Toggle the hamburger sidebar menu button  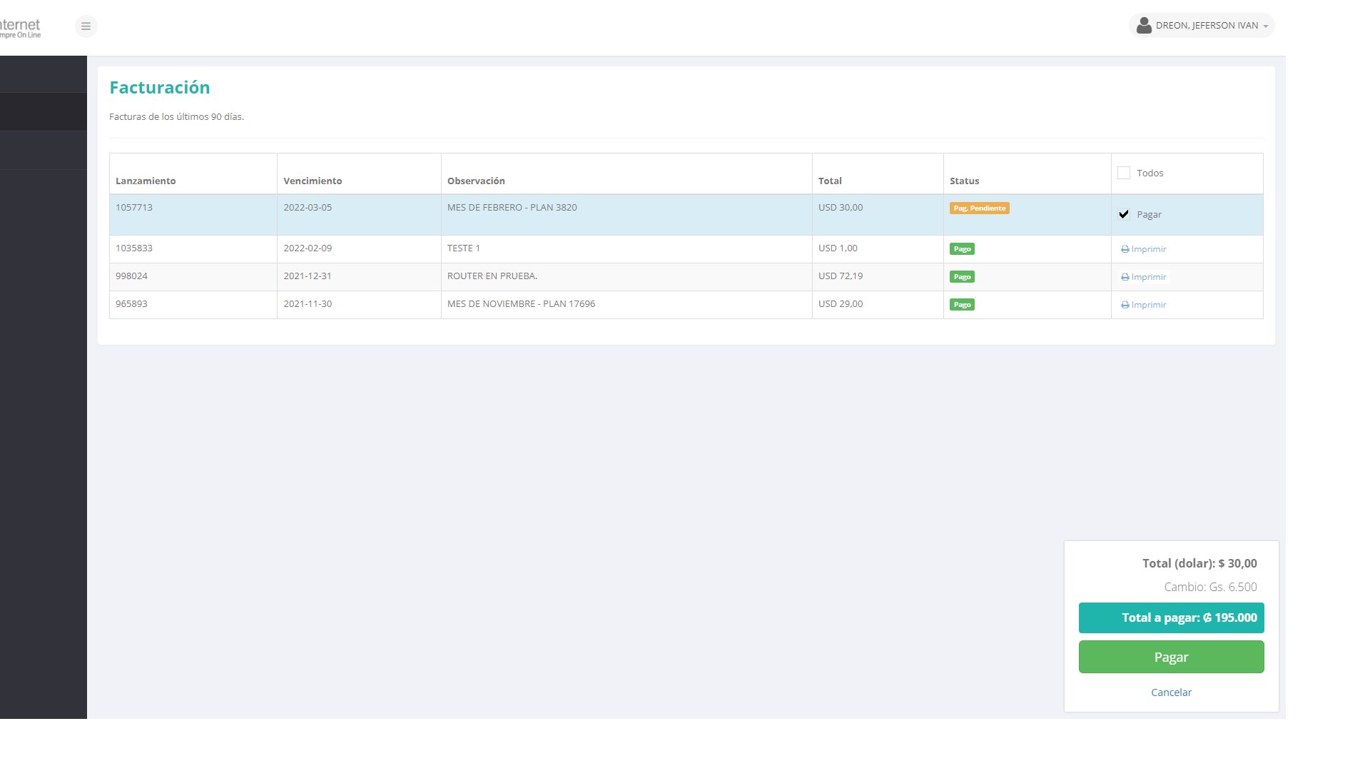[86, 26]
